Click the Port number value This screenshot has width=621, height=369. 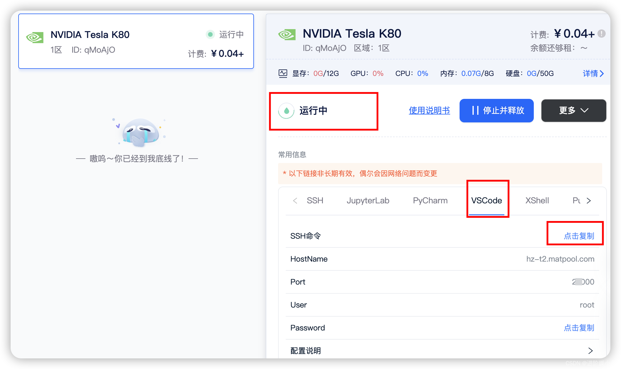pos(583,282)
